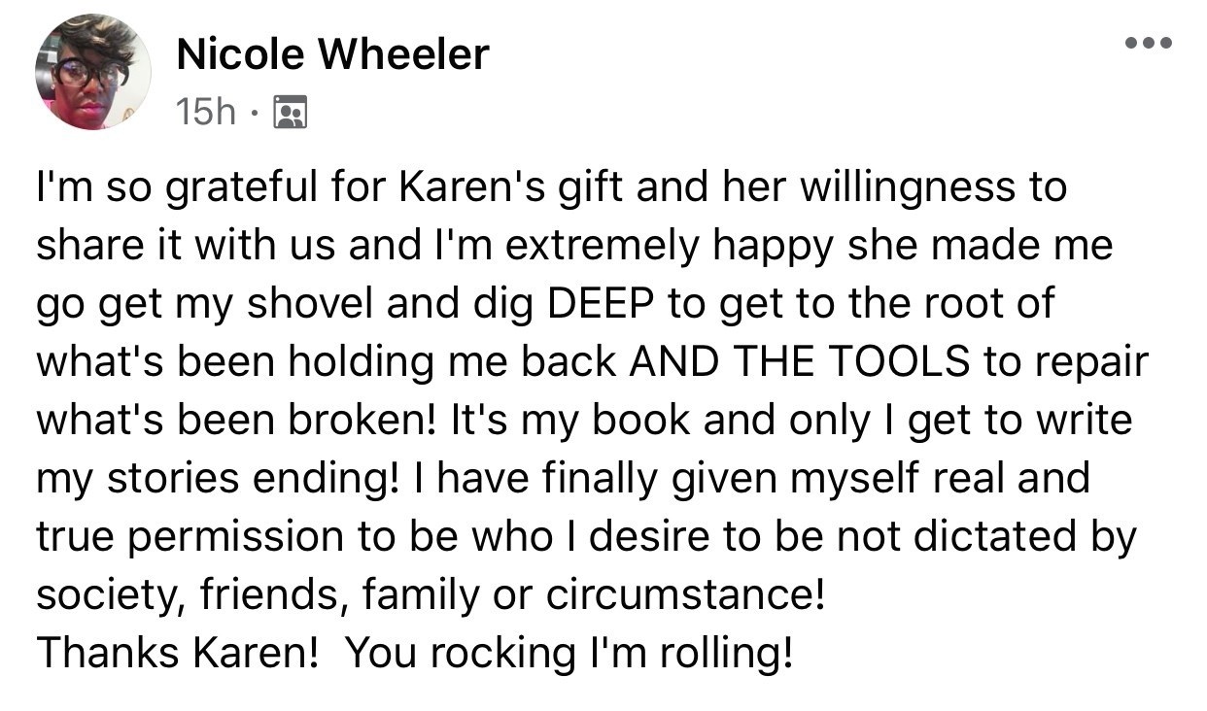Click the line starting "true permission"
The height and width of the screenshot is (711, 1207).
point(586,537)
